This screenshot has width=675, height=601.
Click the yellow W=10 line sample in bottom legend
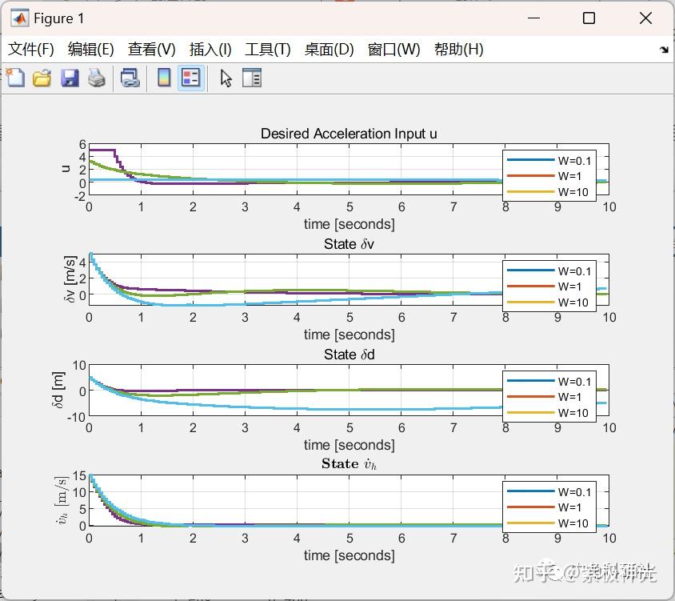coord(530,523)
